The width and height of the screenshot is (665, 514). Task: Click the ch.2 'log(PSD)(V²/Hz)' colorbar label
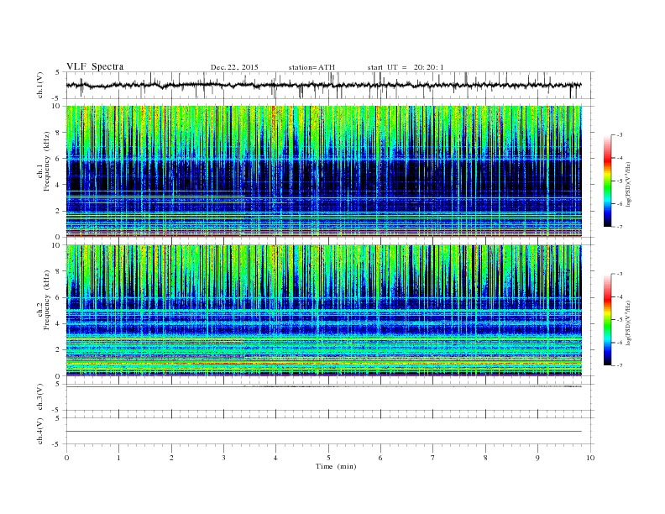(x=628, y=323)
